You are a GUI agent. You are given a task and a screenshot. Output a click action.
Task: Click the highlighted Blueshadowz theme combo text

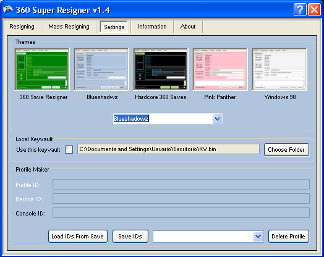(131, 119)
